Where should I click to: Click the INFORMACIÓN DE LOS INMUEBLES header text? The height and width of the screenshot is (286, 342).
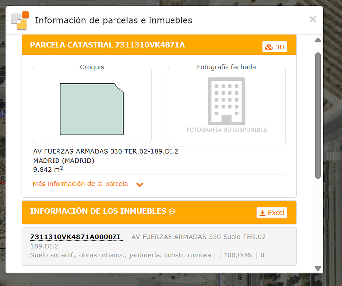tap(98, 211)
